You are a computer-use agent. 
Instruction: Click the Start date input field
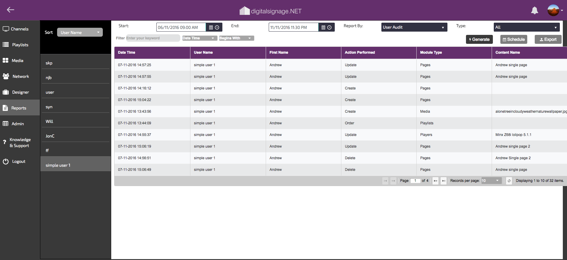pos(181,27)
